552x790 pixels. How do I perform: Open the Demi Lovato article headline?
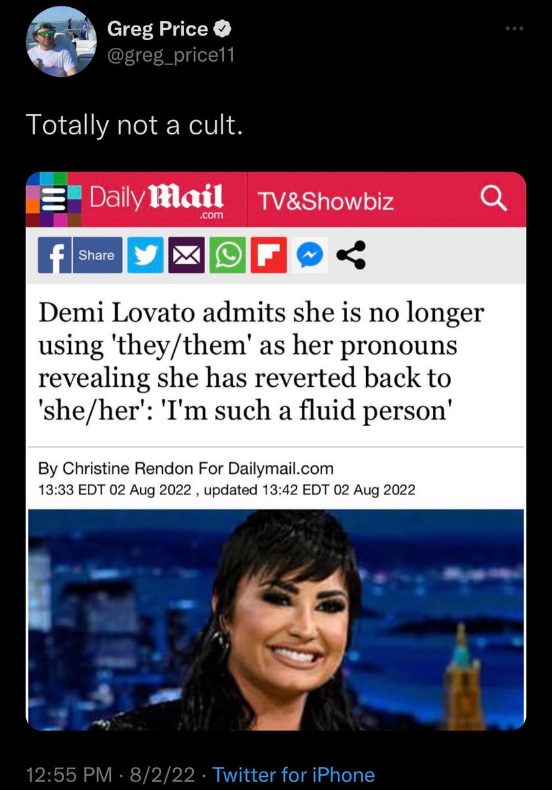[x=261, y=362]
